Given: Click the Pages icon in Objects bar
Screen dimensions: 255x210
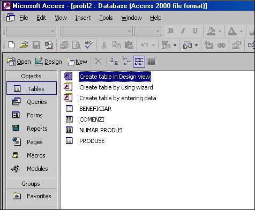Looking at the screenshot, I should pos(17,141).
